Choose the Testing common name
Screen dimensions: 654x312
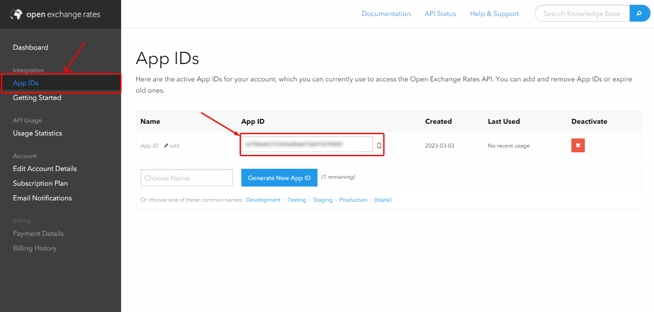coord(297,200)
